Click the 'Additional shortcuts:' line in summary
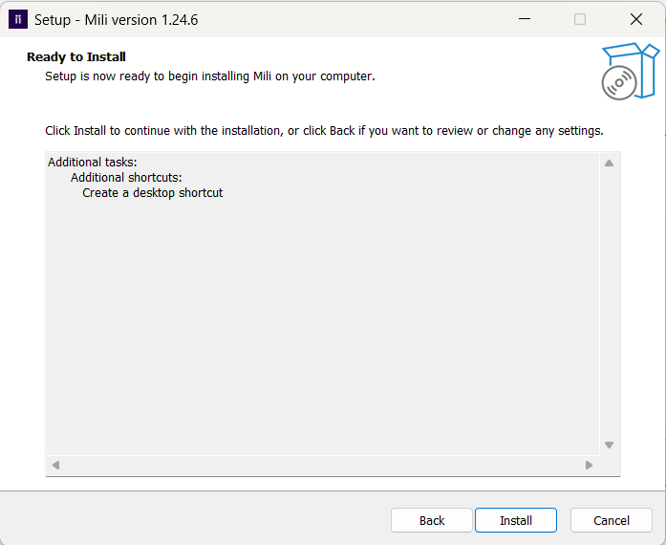Viewport: 666px width, 545px height. [x=126, y=178]
